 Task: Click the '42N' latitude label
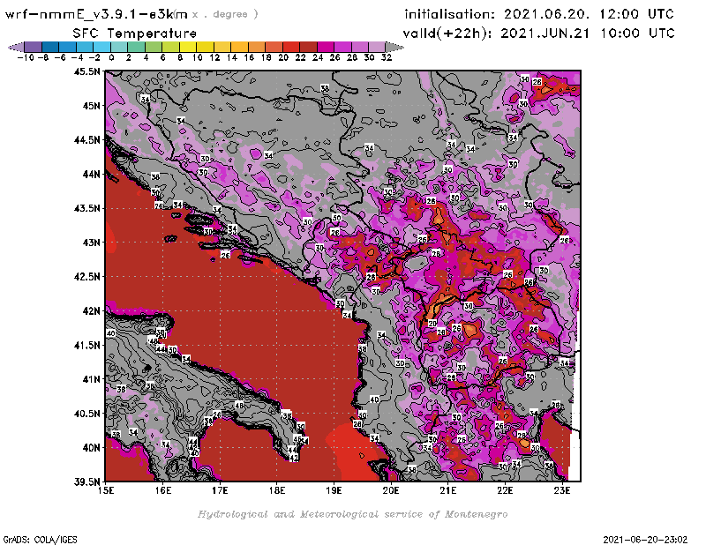(x=92, y=311)
